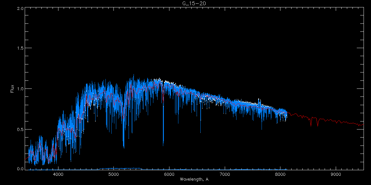The height and width of the screenshot is (185, 371).
Task: Click the 'Wavelength, A' x-axis label
Action: (x=194, y=179)
